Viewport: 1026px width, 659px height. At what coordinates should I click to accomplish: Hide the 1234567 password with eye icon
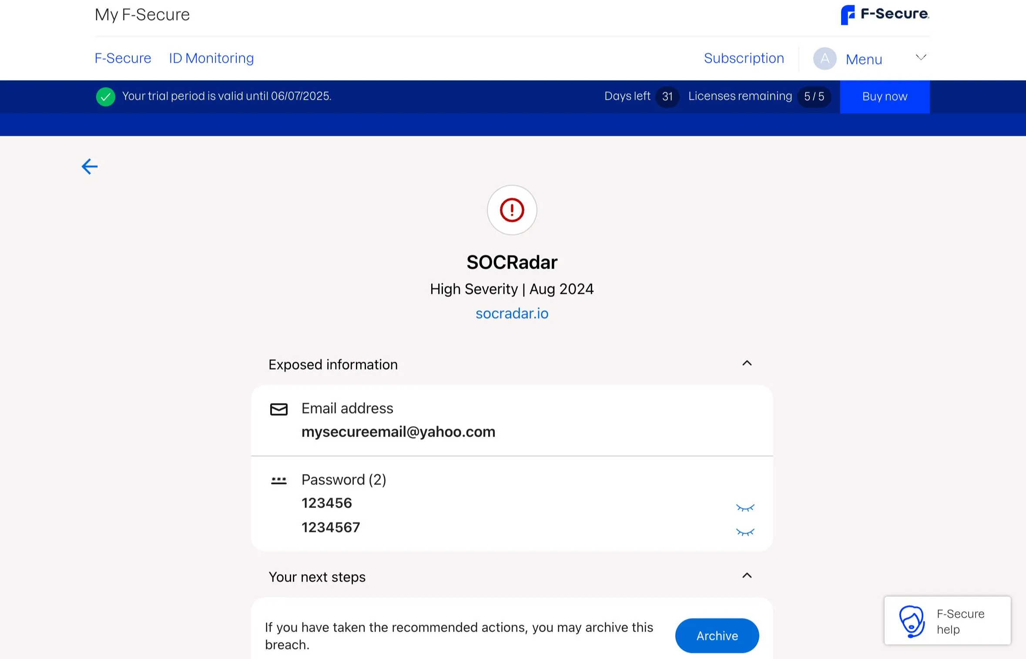pyautogui.click(x=745, y=532)
